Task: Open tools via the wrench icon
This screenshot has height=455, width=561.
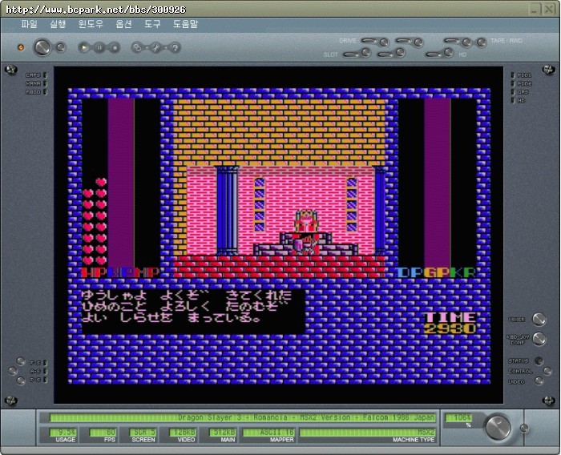Action: click(x=156, y=47)
